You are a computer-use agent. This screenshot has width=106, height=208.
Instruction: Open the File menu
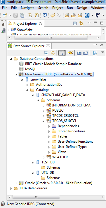(5, 8)
